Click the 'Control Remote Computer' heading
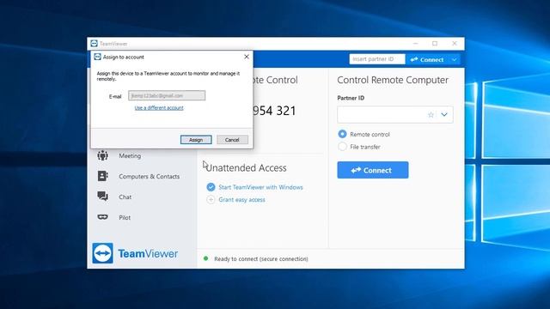550x309 pixels. (393, 80)
